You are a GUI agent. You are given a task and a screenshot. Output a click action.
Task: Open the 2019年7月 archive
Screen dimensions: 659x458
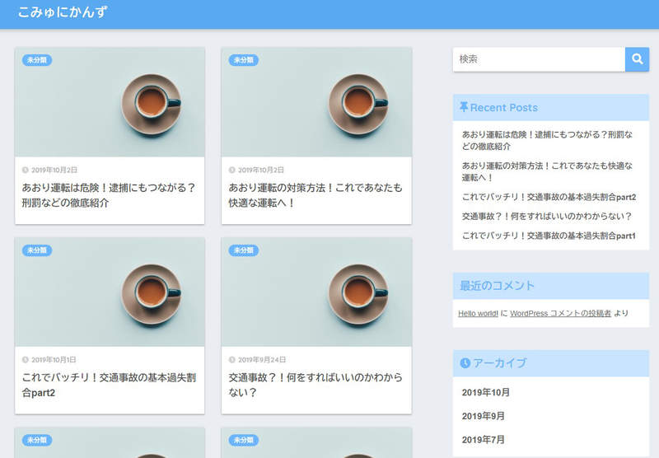tap(484, 440)
